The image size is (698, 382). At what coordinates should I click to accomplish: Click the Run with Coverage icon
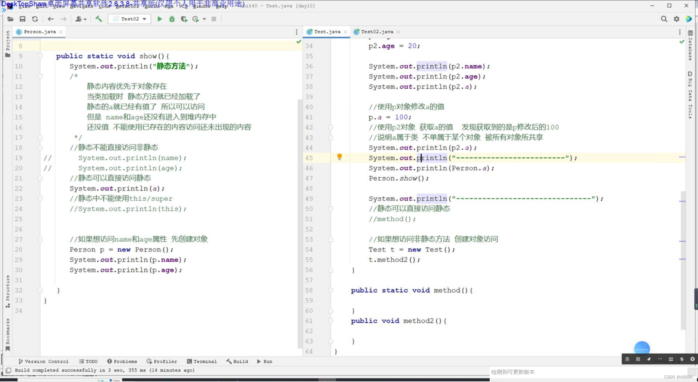tap(184, 19)
